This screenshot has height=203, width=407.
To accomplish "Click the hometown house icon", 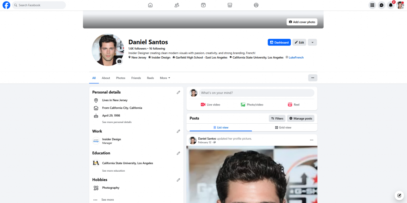I will click(96, 108).
